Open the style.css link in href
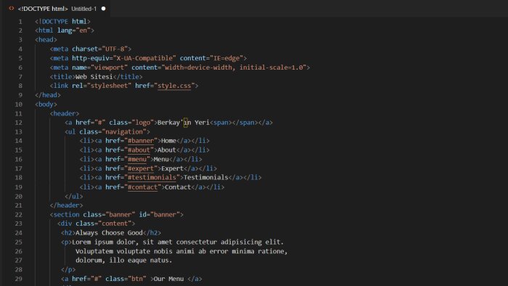This screenshot has height=286, width=508. click(174, 86)
